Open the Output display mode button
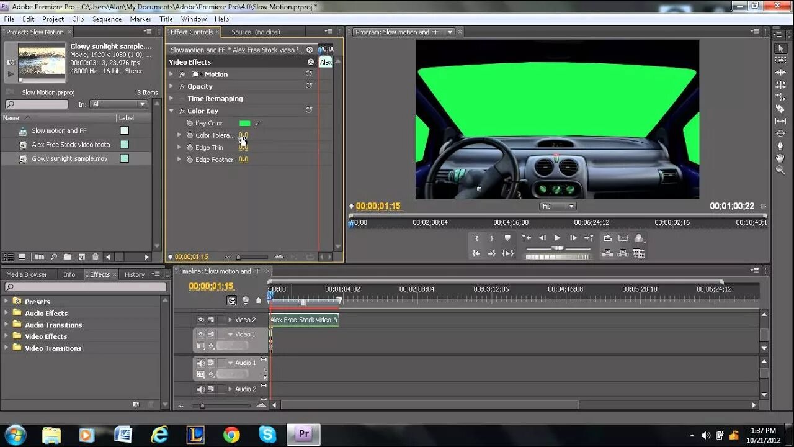 click(639, 238)
